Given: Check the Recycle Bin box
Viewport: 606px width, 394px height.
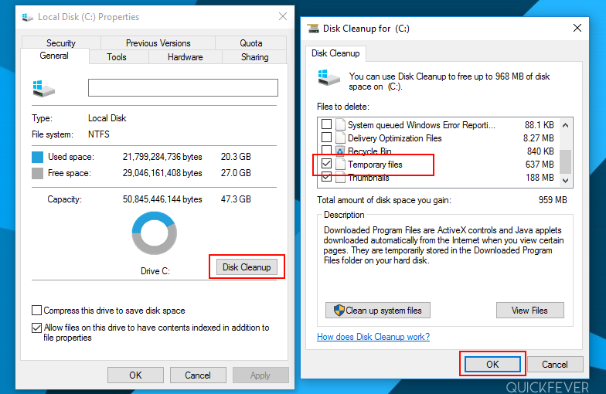Looking at the screenshot, I should click(x=326, y=150).
